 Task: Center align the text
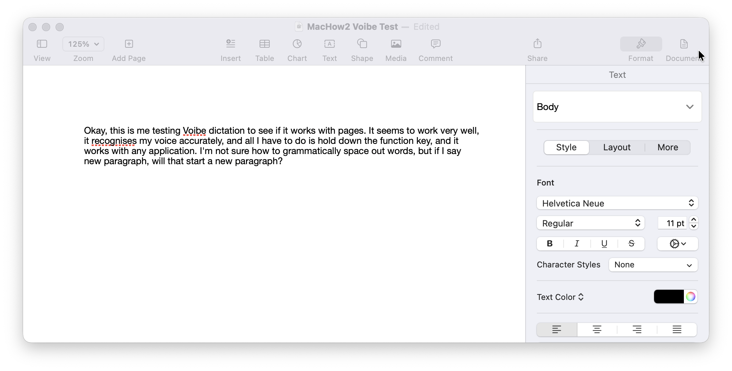click(x=597, y=329)
